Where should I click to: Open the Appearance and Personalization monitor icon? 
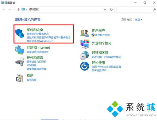pos(85,44)
